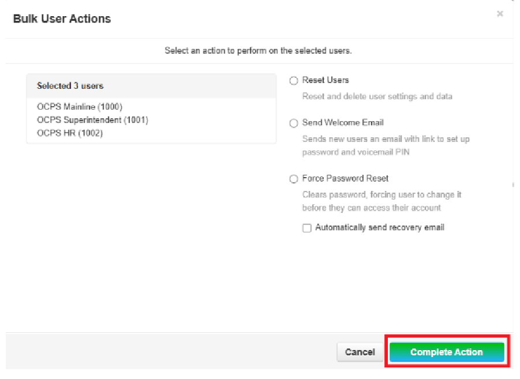Select OCPS Mainline (1000) in user list
The width and height of the screenshot is (520, 379).
click(x=80, y=107)
